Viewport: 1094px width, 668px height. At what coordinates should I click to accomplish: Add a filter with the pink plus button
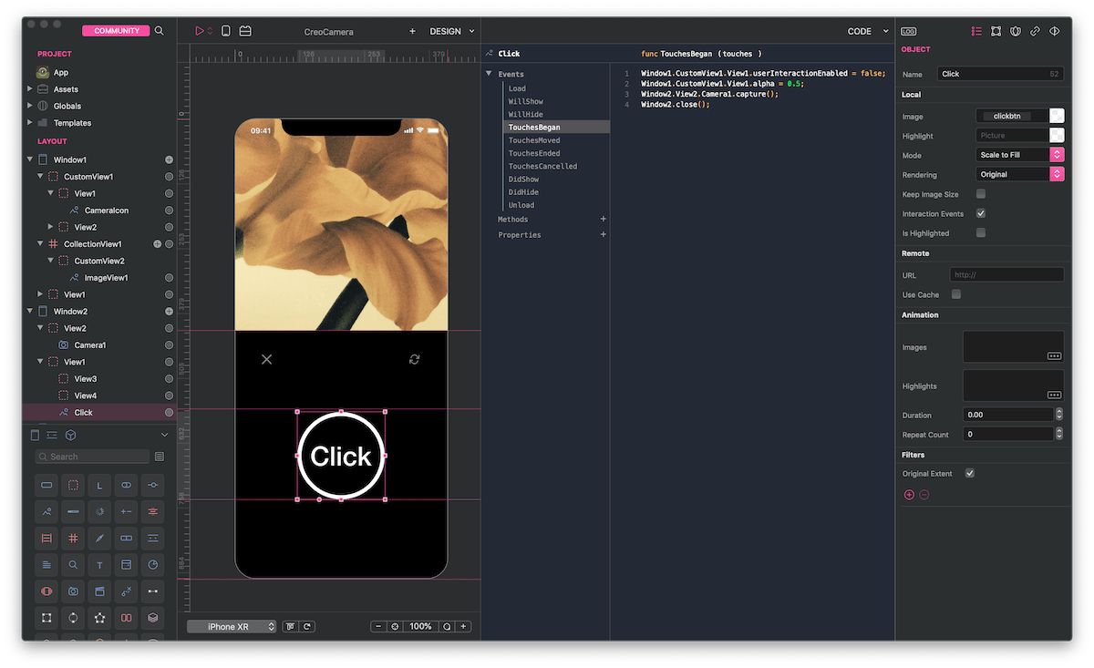pyautogui.click(x=909, y=495)
